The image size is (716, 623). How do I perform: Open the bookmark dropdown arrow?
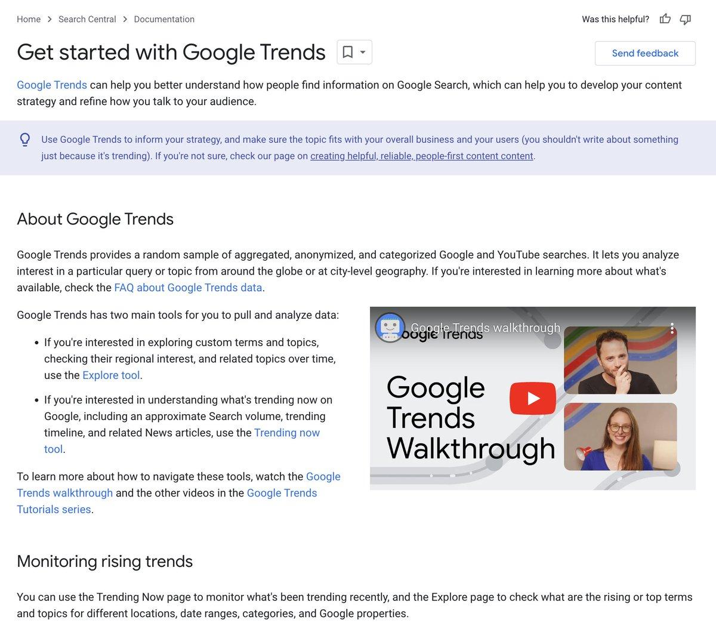(x=363, y=52)
